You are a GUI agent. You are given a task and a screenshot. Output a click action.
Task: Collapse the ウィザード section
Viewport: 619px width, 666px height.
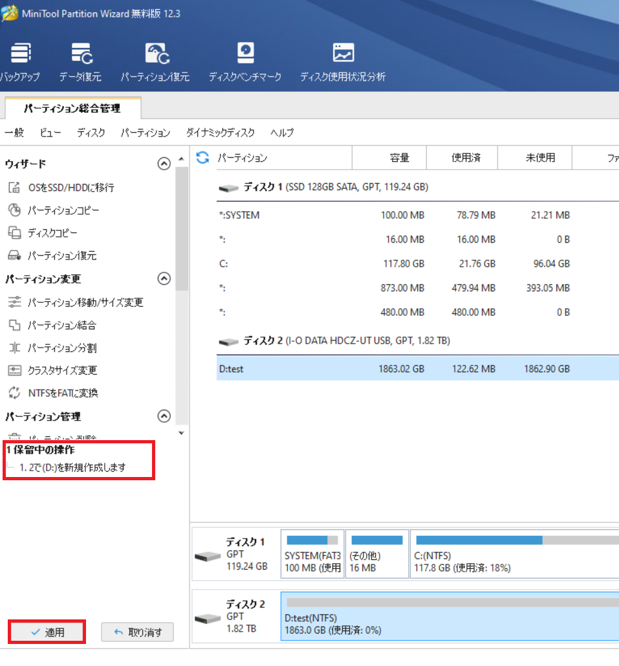[164, 164]
